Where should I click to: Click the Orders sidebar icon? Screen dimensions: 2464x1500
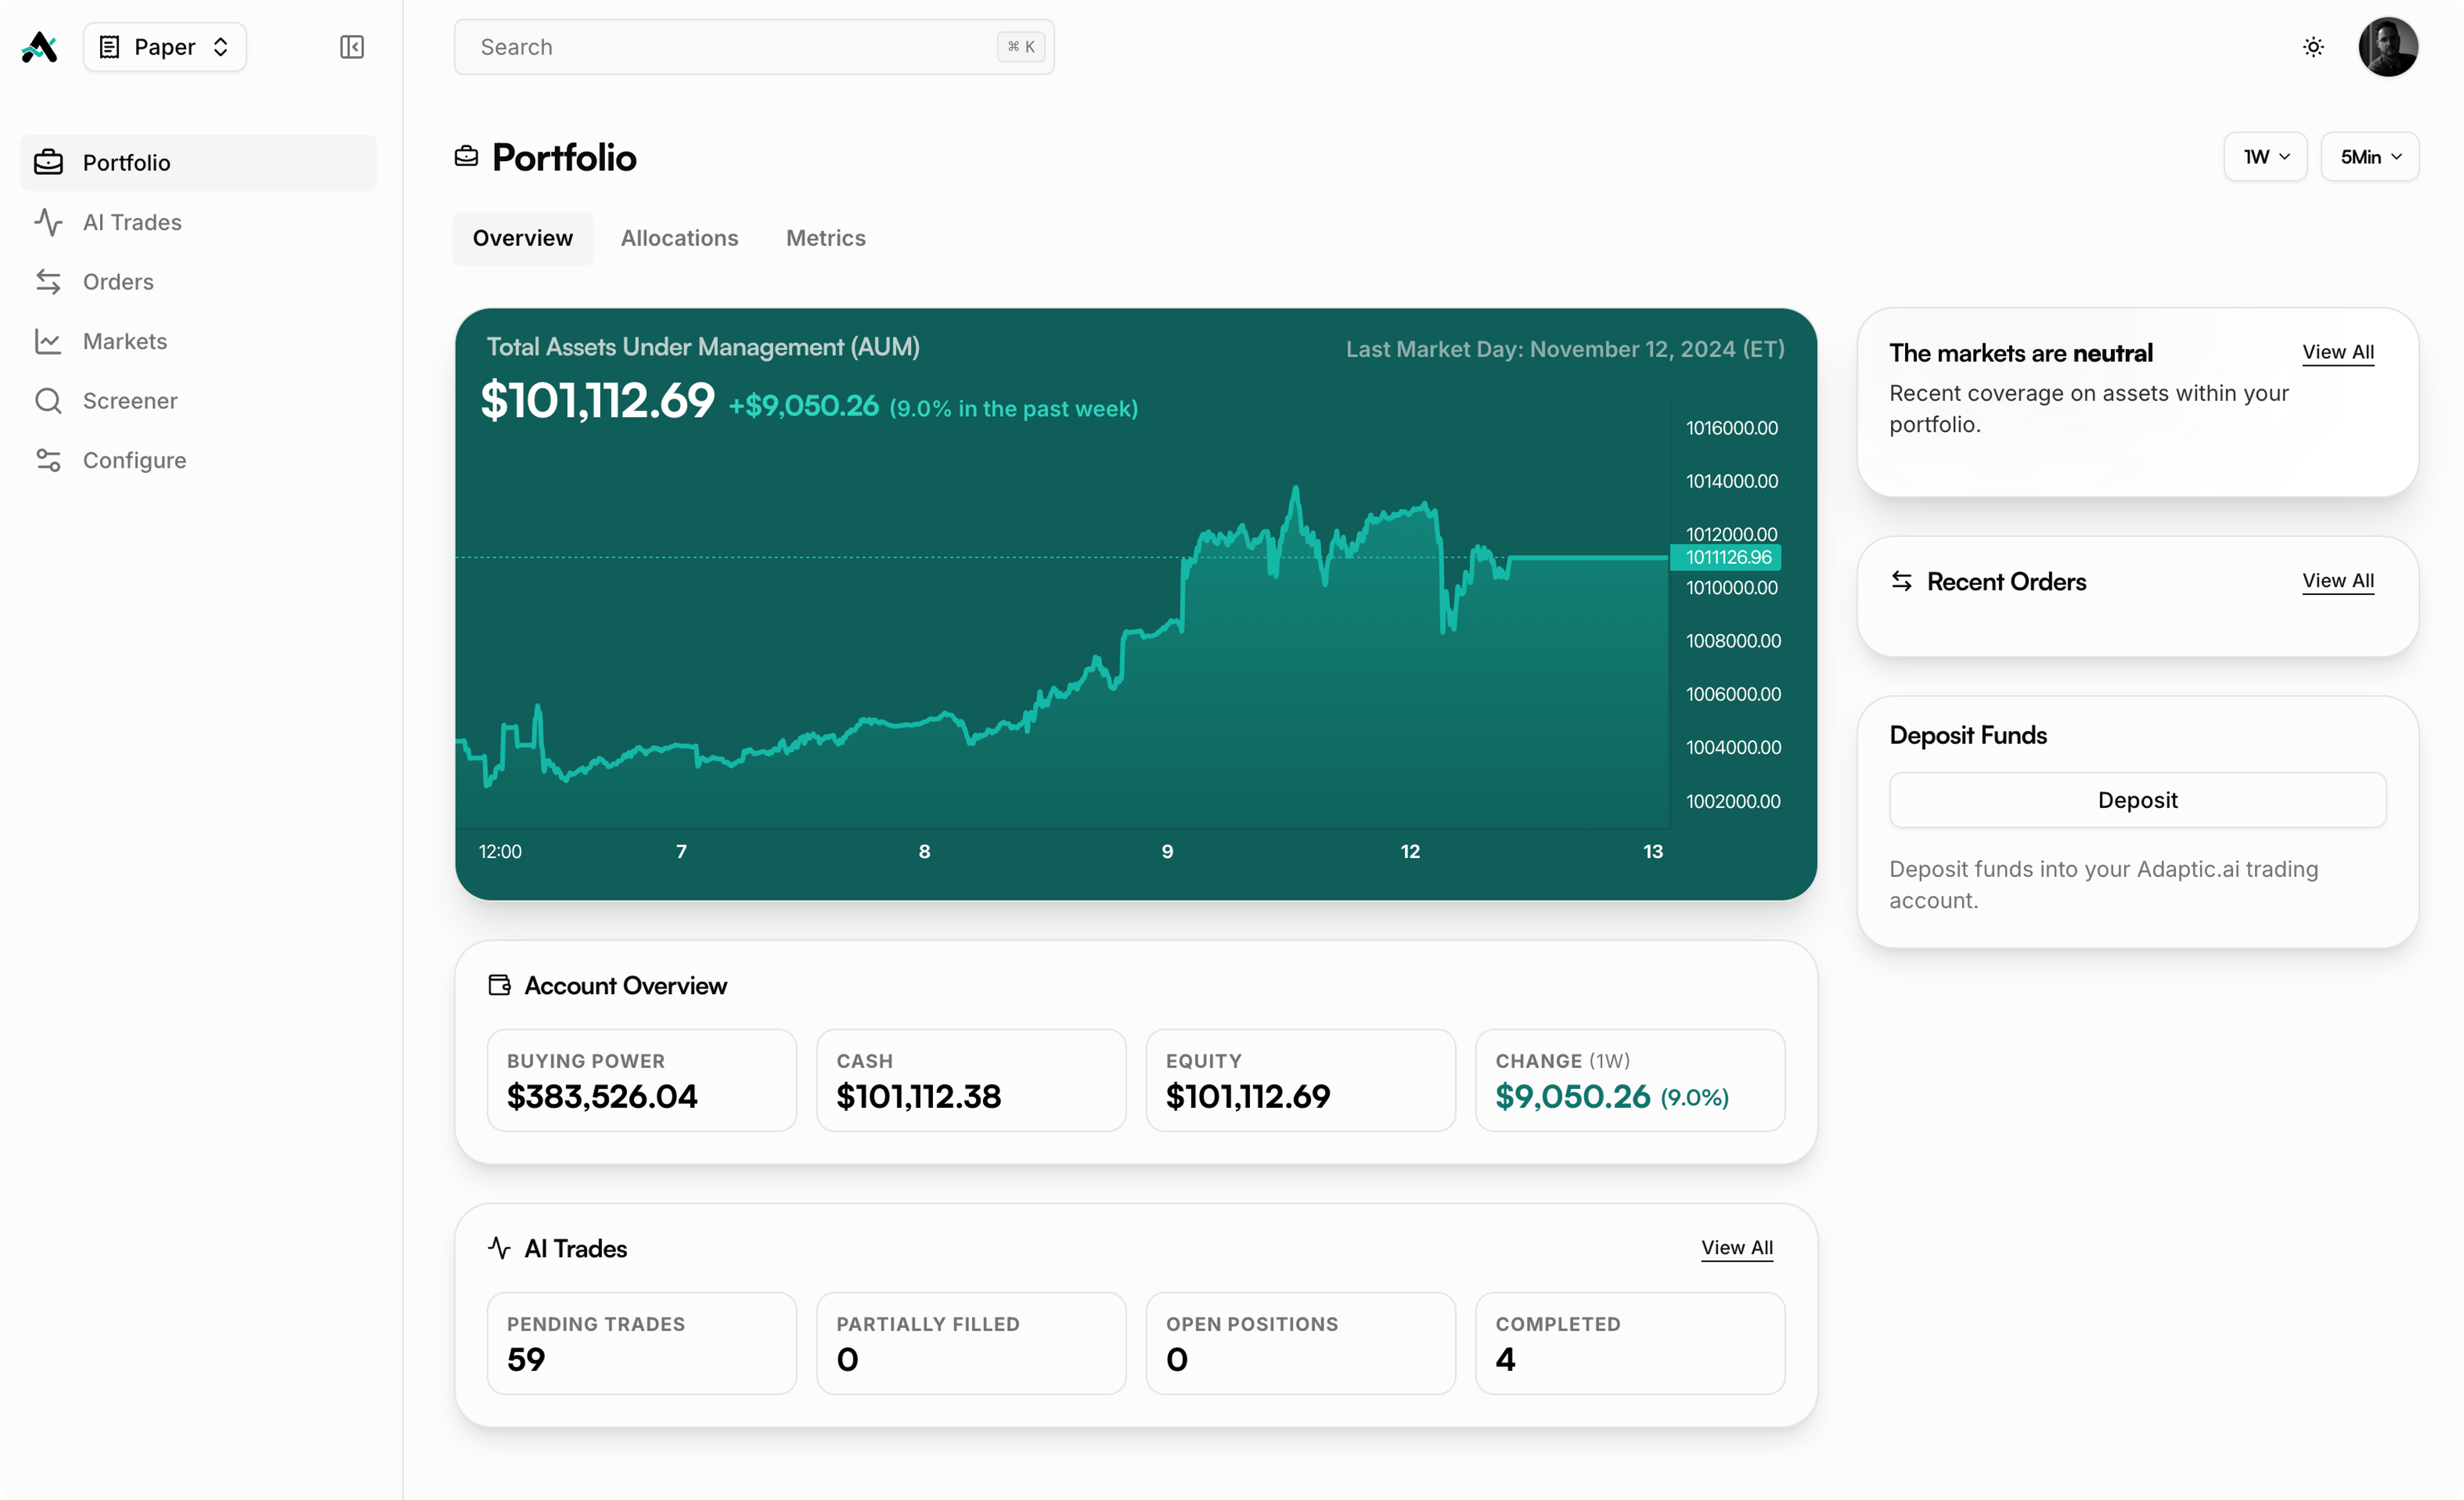pyautogui.click(x=47, y=282)
